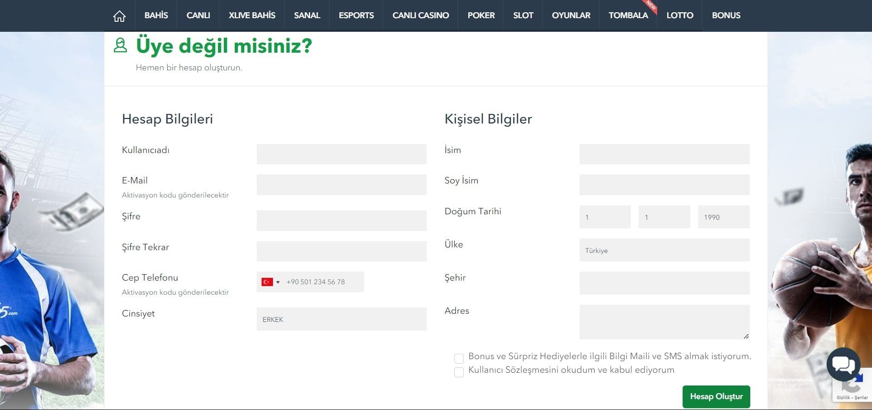Screen dimensions: 872x410
Task: Click the Cep Telefonu number field
Action: pos(323,282)
